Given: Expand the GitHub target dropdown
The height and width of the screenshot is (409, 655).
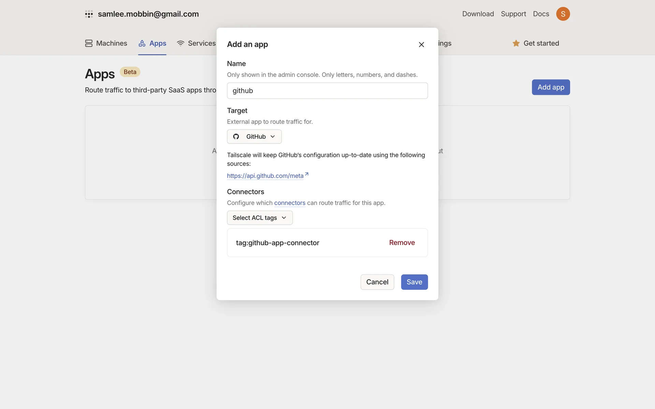Looking at the screenshot, I should (254, 137).
